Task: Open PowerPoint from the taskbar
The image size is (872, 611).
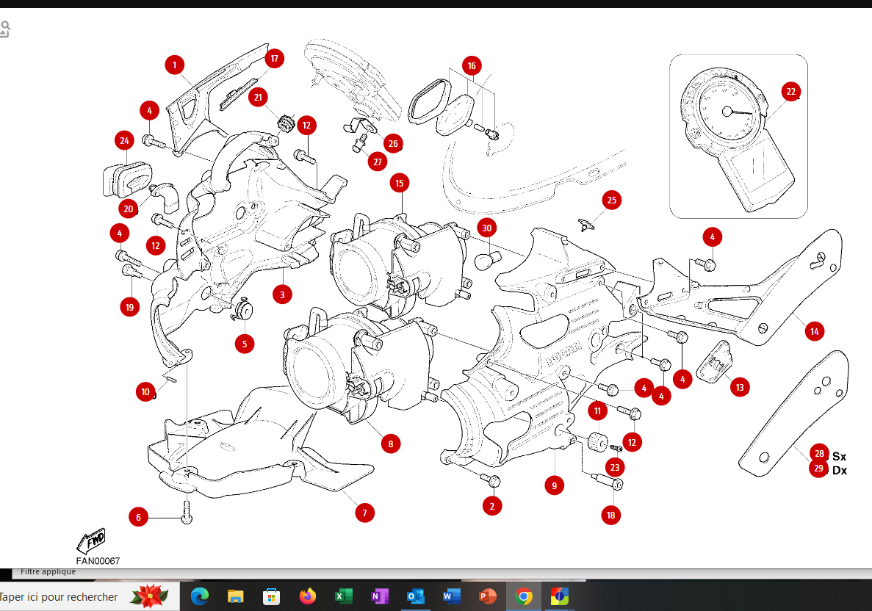Action: (487, 596)
